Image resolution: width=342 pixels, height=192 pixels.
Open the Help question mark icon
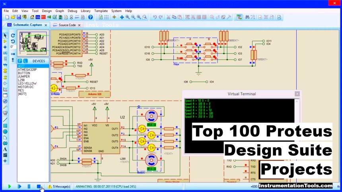click(x=91, y=17)
